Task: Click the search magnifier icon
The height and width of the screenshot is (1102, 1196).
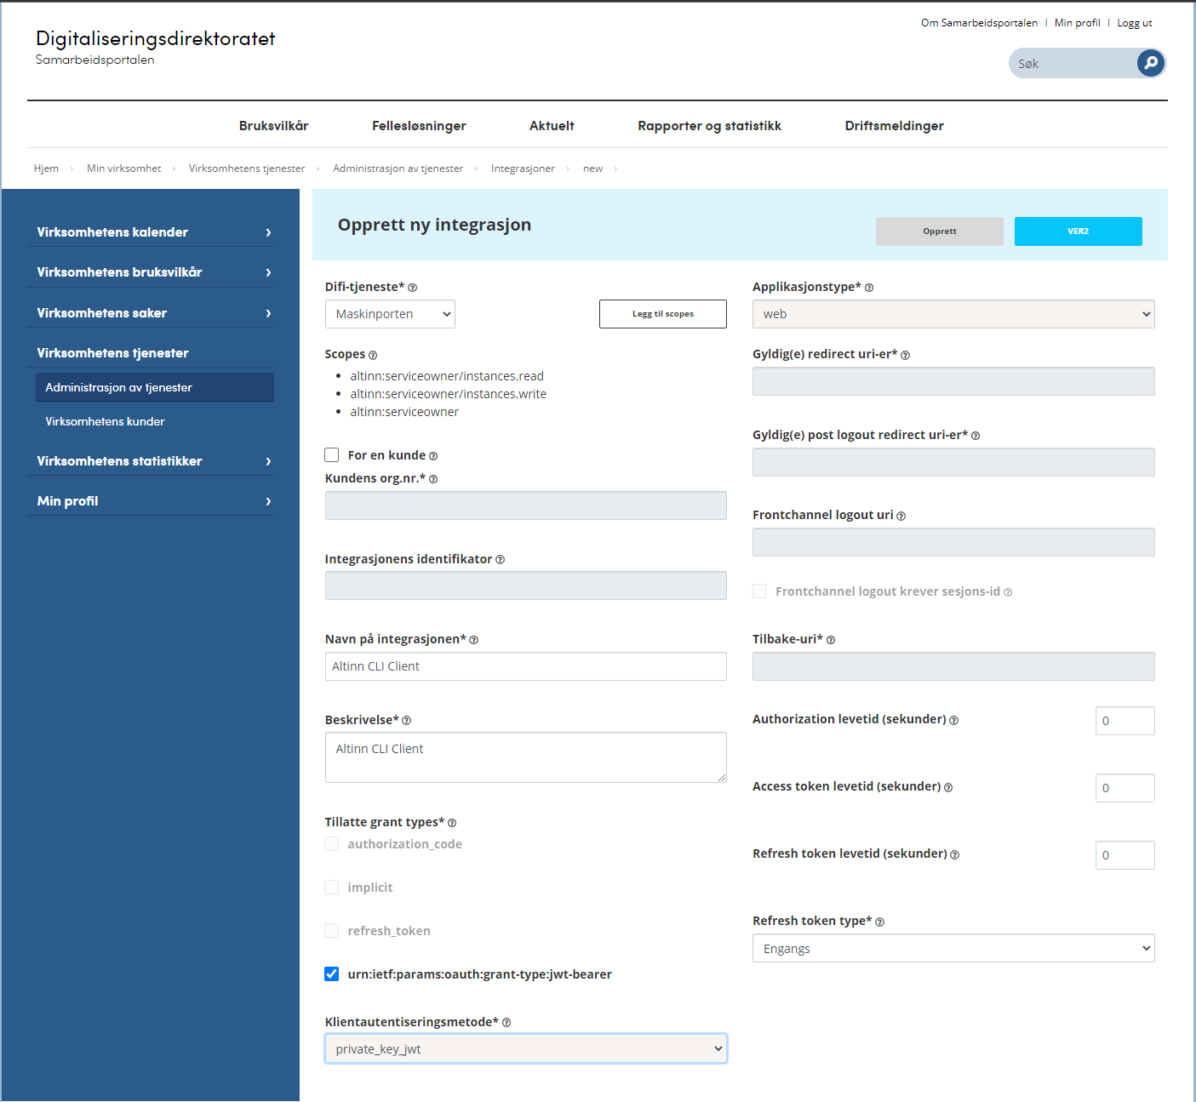Action: tap(1150, 63)
